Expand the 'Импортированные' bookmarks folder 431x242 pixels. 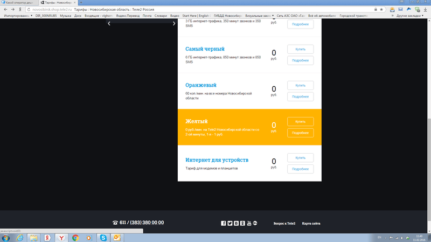18,16
